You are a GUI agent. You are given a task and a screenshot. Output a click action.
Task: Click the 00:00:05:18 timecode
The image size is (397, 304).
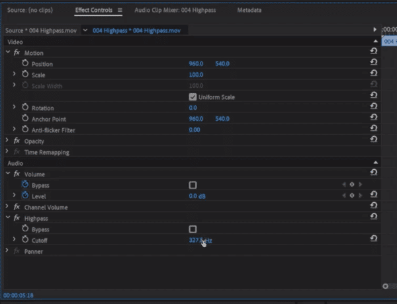coord(19,295)
